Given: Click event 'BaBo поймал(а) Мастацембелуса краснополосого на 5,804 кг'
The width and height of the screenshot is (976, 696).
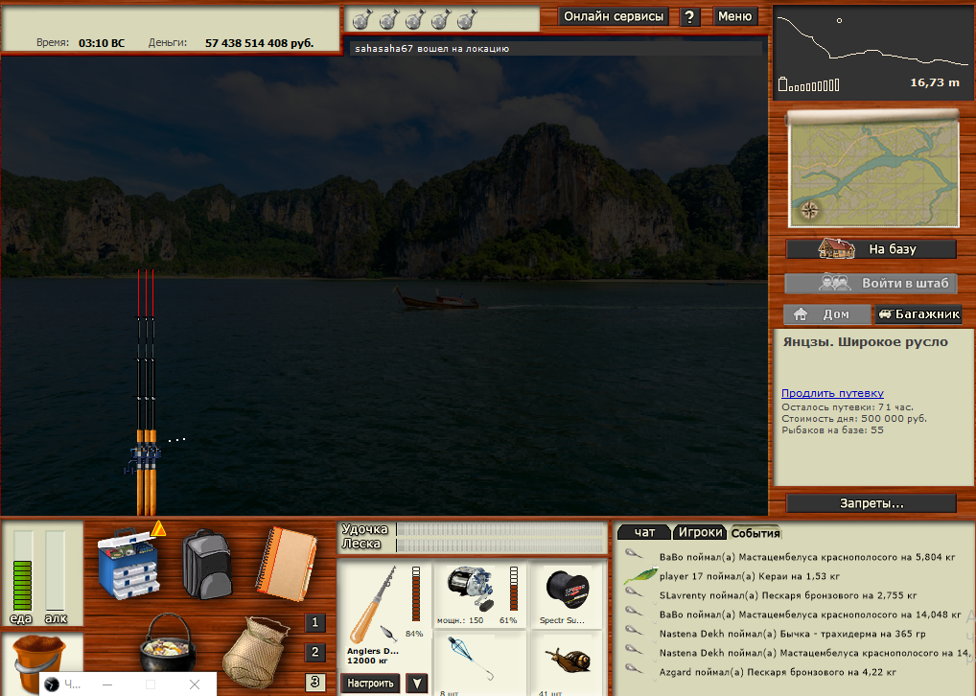Looking at the screenshot, I should 806,557.
